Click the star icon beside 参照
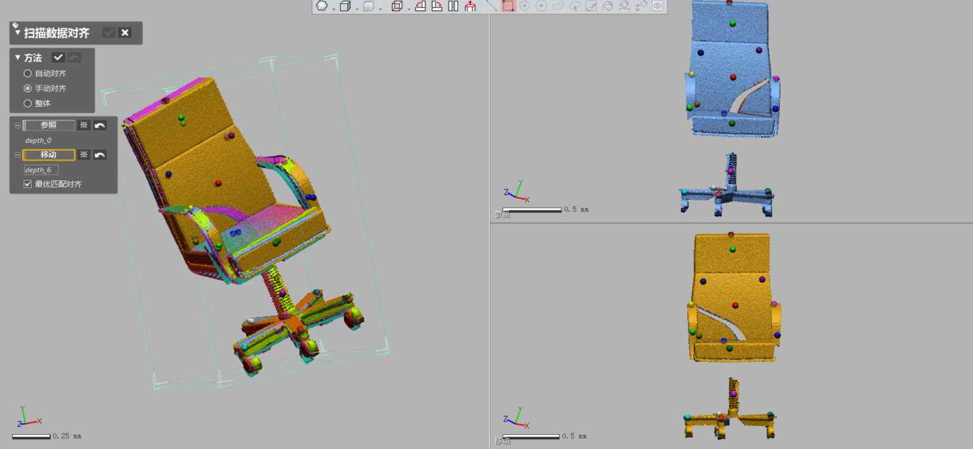 tap(84, 126)
